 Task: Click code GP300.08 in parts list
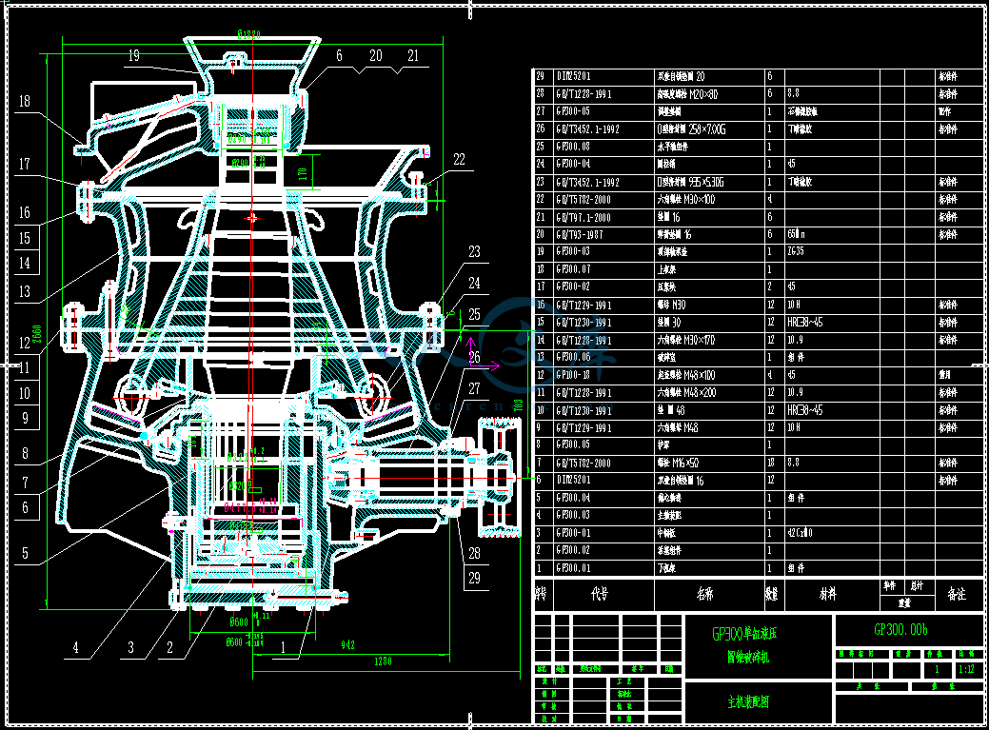pos(573,147)
